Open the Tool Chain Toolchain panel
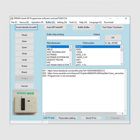The image size is (140, 140). (x=112, y=27)
